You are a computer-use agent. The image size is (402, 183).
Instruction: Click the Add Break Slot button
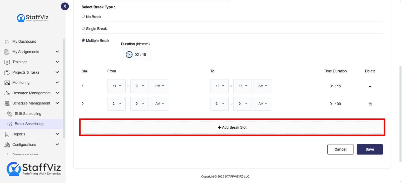pos(232,127)
